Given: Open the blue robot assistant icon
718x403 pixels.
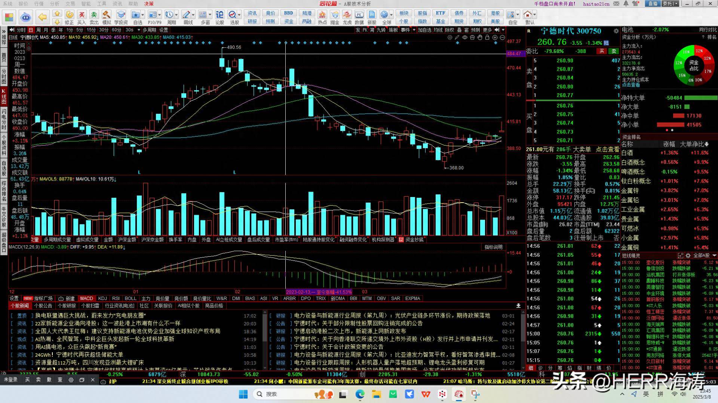Looking at the screenshot, I should (x=26, y=17).
